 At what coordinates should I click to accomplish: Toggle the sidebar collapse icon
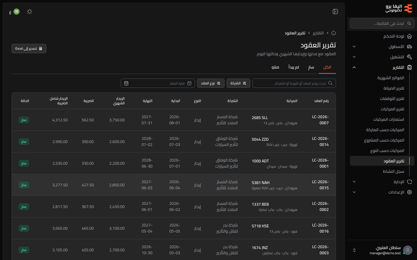335,12
